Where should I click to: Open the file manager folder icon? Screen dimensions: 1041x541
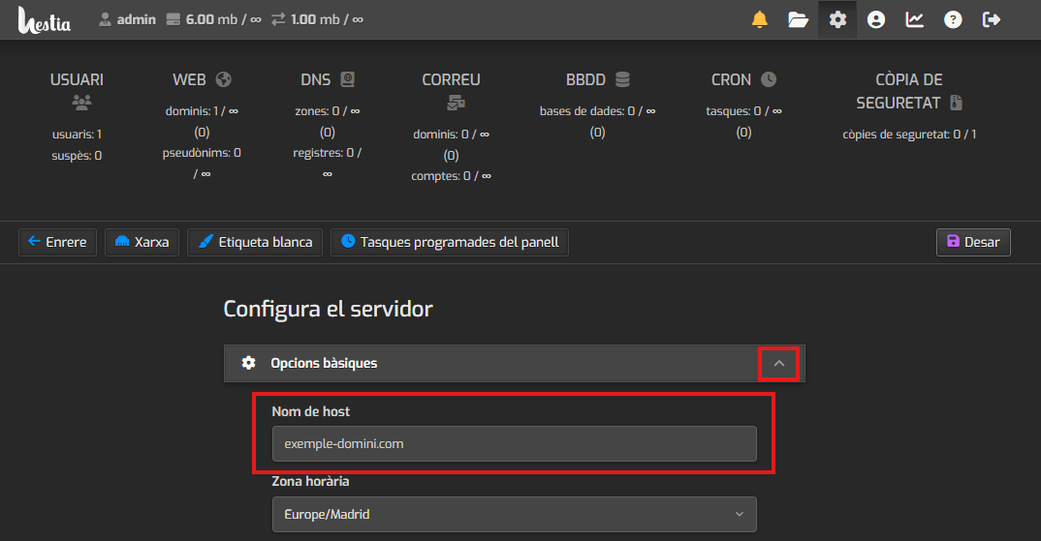(798, 19)
